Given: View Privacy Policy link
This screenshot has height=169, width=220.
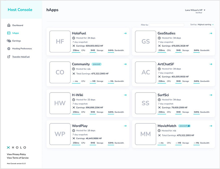Looking at the screenshot, I should tap(17, 154).
